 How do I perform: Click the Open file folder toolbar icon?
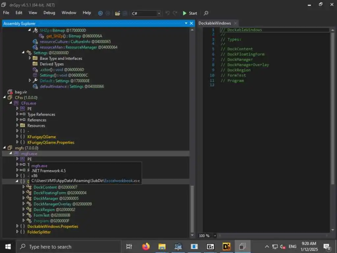117,13
